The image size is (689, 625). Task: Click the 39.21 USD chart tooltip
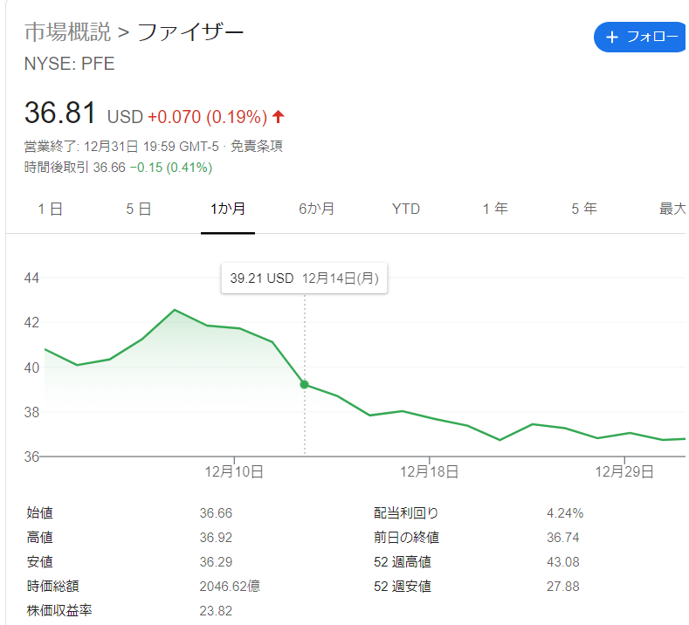point(304,278)
